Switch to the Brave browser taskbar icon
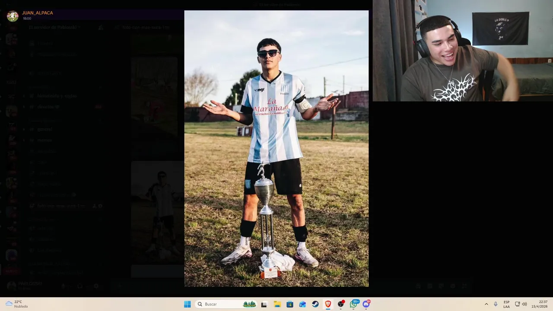 (328, 304)
